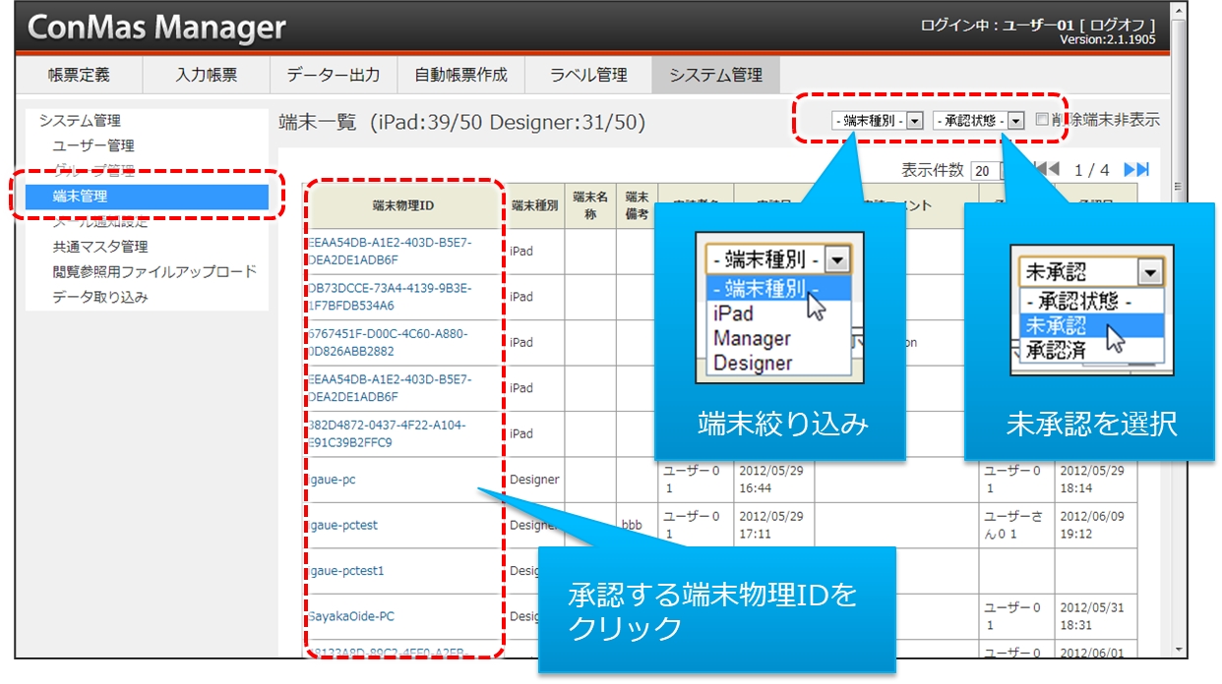Open 共通マスタ管理 in the sidebar
Image resolution: width=1222 pixels, height=684 pixels.
click(100, 247)
